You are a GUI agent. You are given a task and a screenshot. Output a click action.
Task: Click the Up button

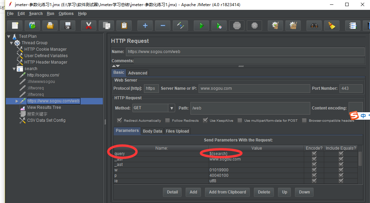[284, 192]
